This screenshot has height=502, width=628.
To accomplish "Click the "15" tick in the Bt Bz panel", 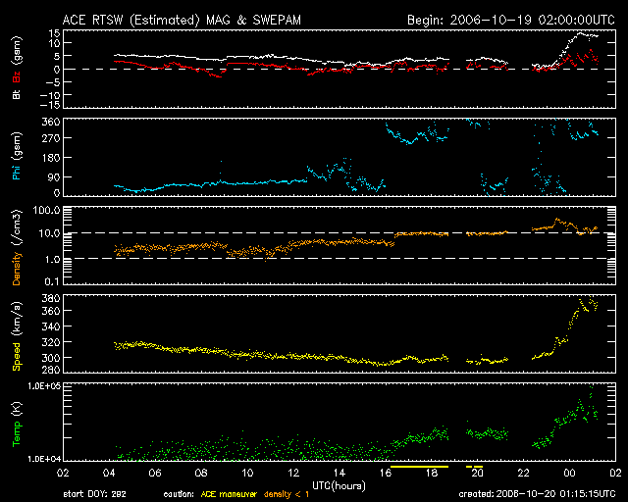I will (55, 32).
